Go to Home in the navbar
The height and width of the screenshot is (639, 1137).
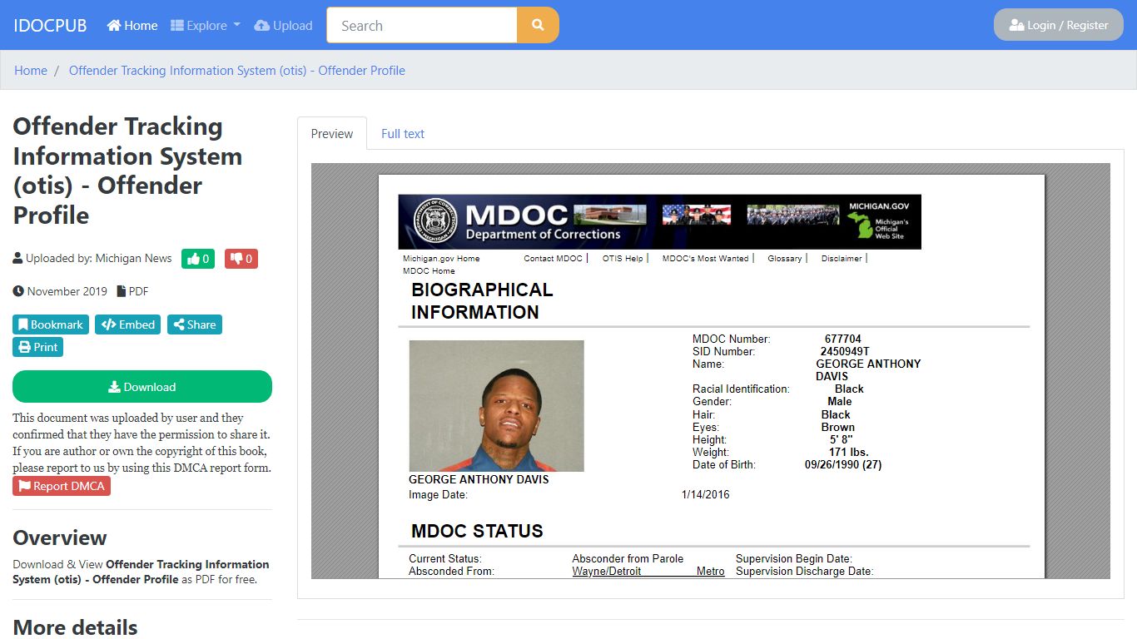point(132,26)
